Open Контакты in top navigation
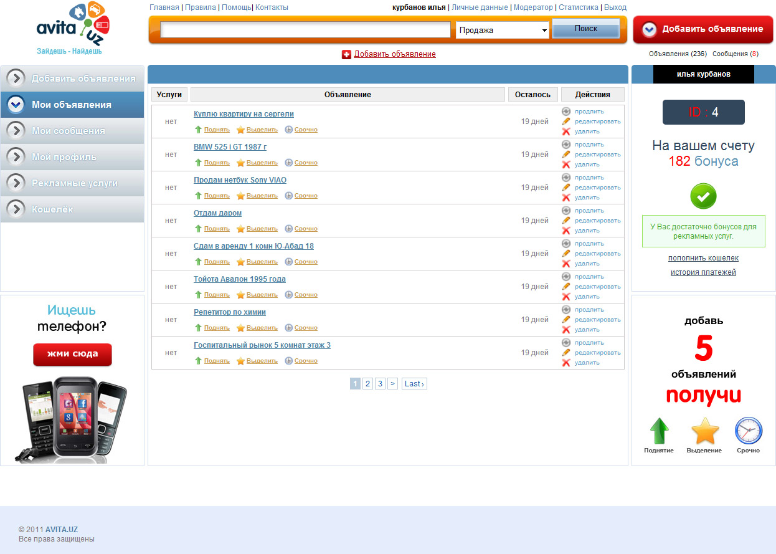Image resolution: width=776 pixels, height=554 pixels. coord(272,7)
